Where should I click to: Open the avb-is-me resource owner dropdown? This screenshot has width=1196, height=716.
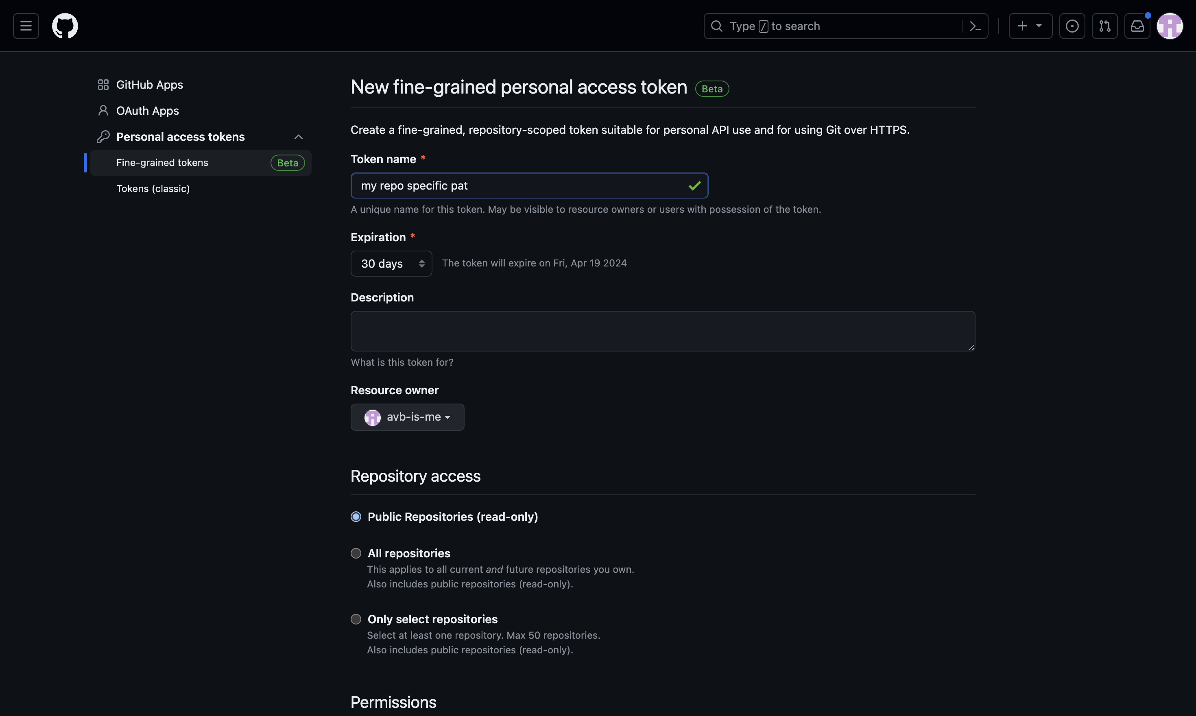coord(407,417)
